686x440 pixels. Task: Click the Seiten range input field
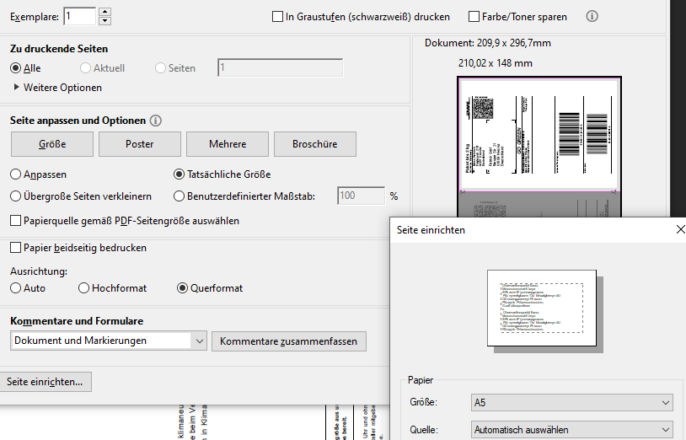point(281,67)
